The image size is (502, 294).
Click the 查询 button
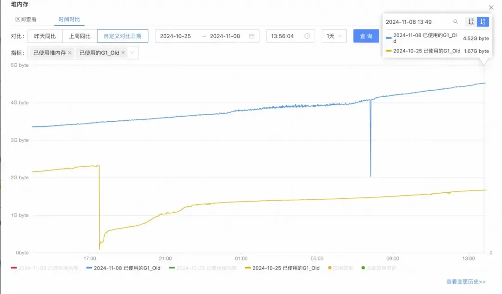click(366, 36)
